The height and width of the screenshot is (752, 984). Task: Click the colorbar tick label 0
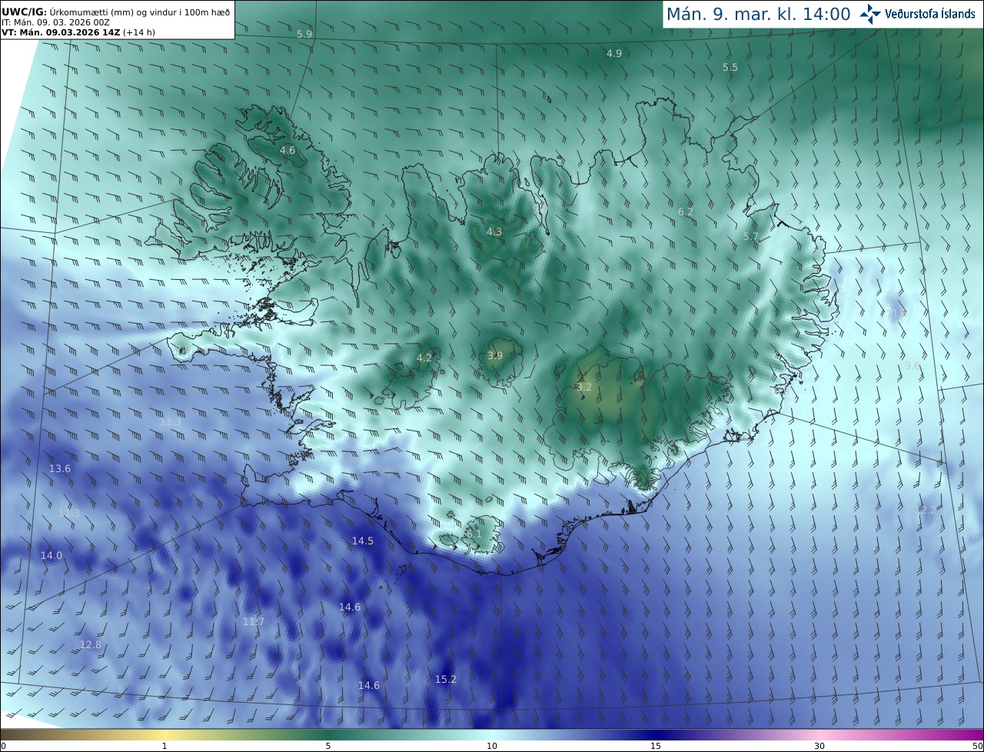pyautogui.click(x=3, y=746)
